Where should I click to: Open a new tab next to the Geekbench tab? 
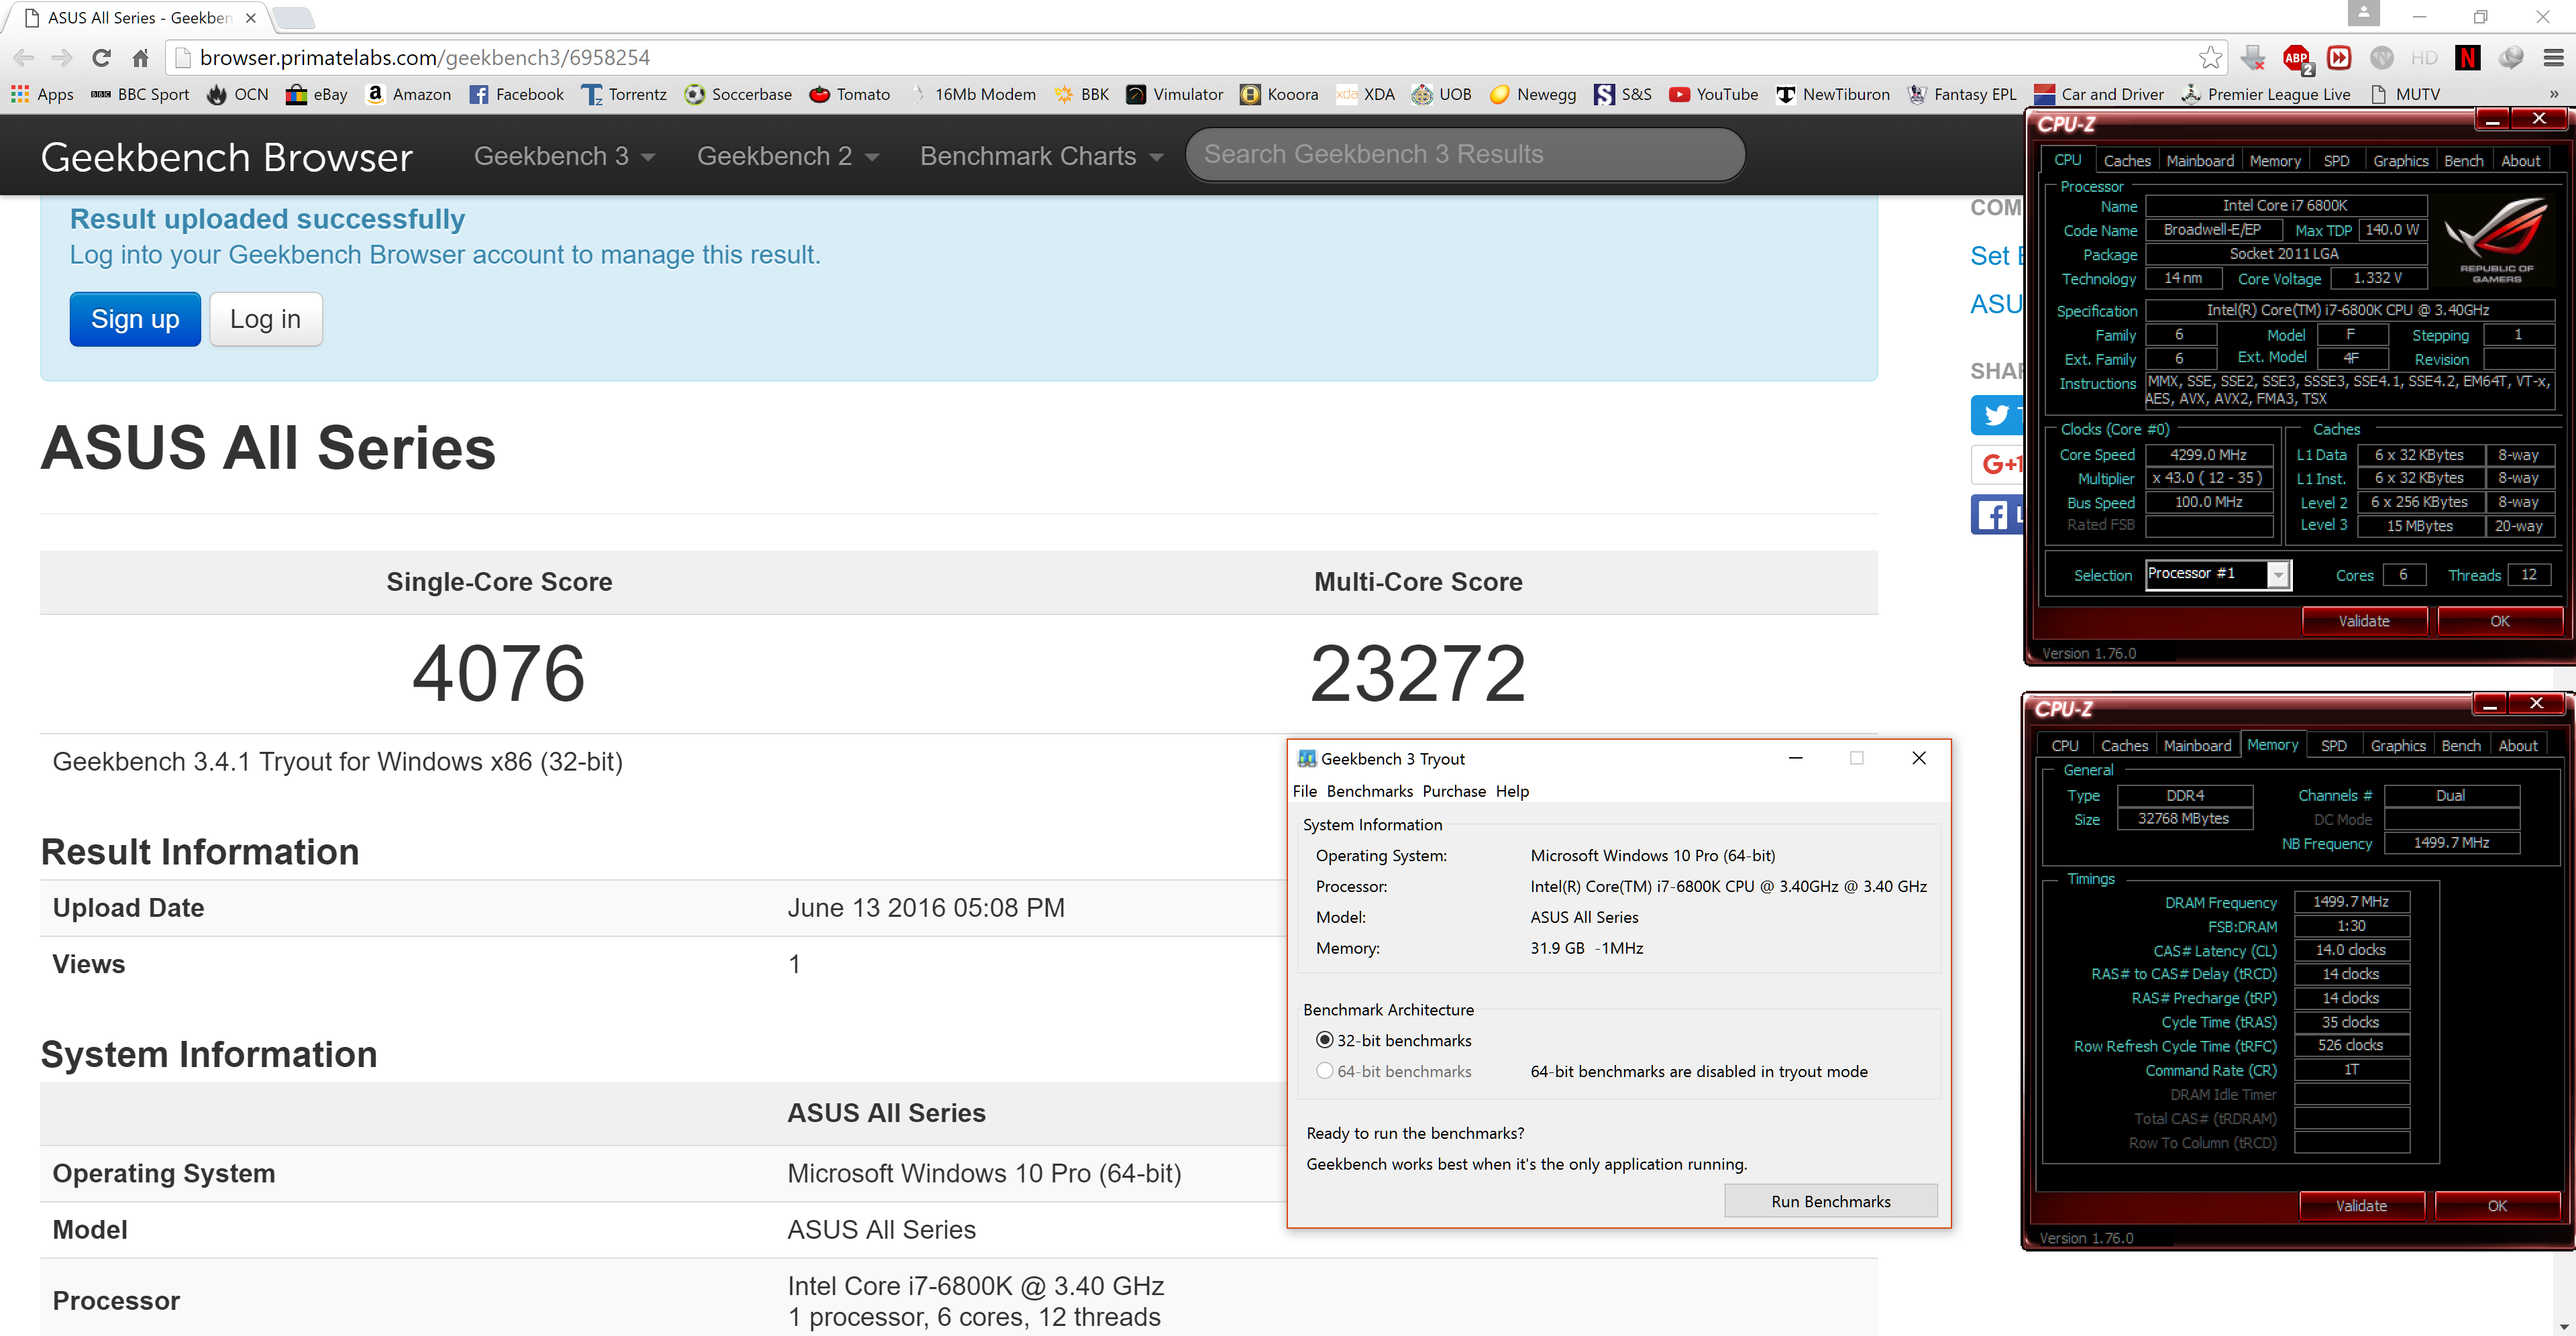click(294, 18)
